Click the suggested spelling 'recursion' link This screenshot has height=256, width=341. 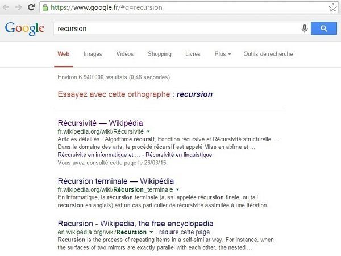194,94
